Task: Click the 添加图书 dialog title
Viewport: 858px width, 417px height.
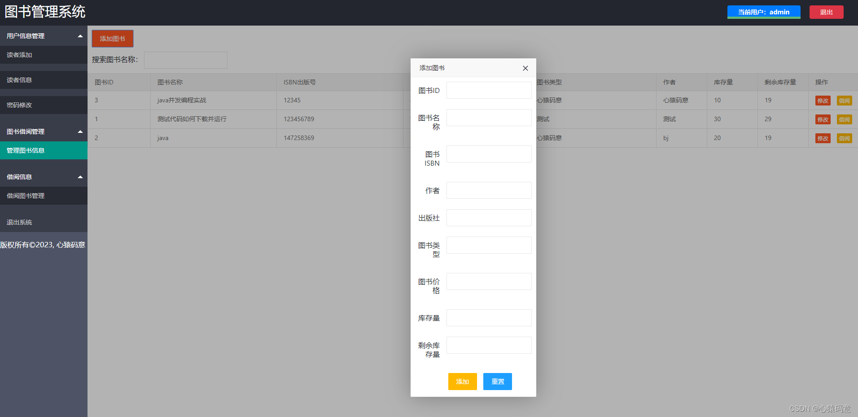Action: click(x=432, y=68)
